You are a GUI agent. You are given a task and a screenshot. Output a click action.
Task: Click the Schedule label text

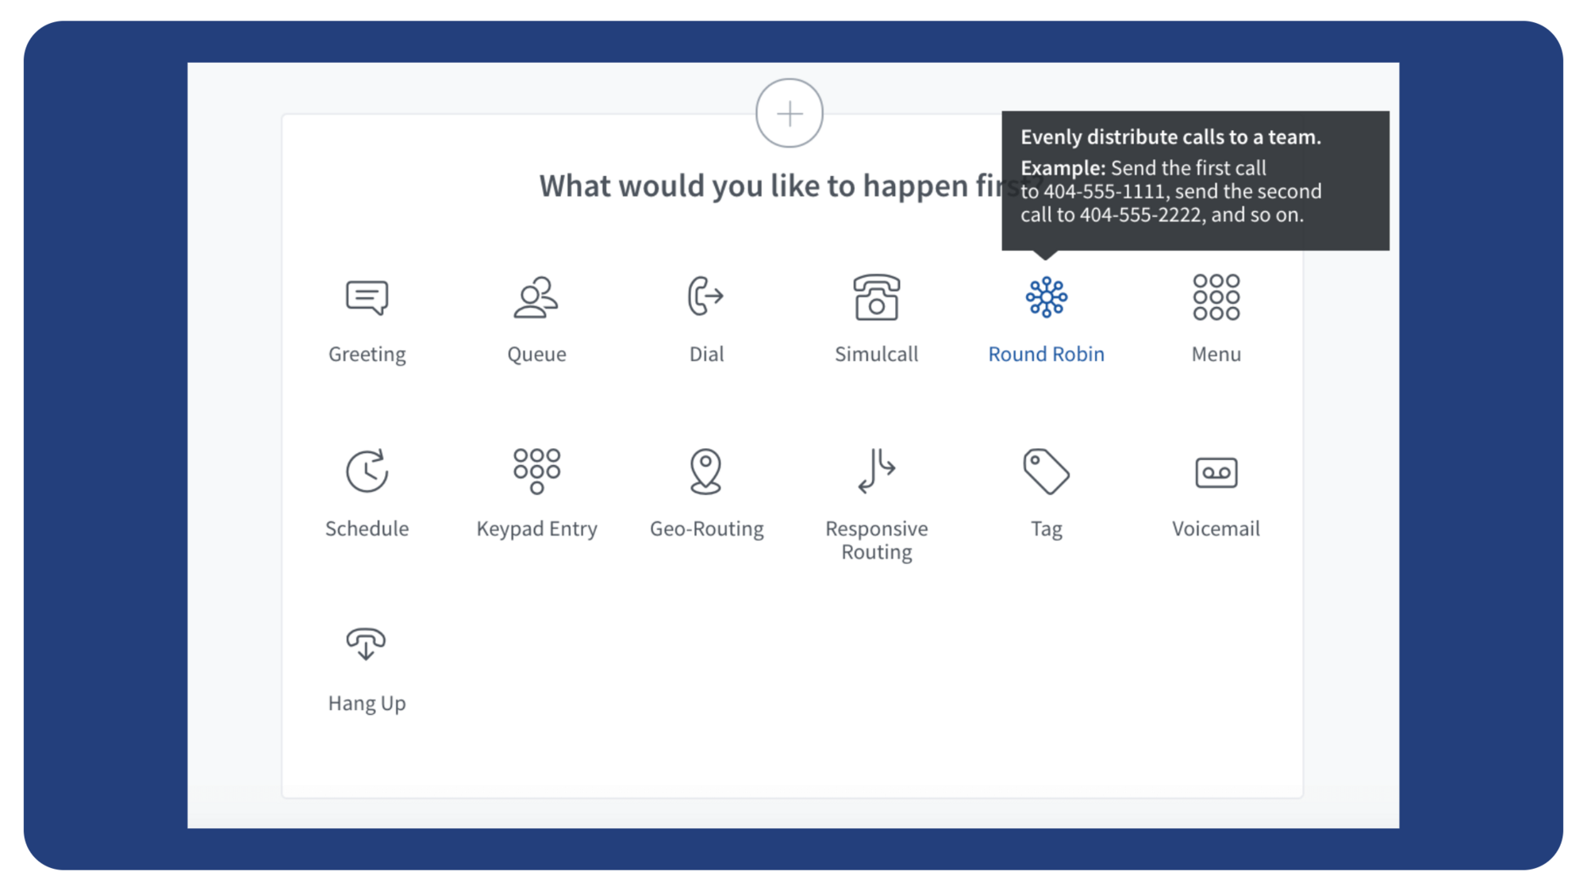[367, 528]
